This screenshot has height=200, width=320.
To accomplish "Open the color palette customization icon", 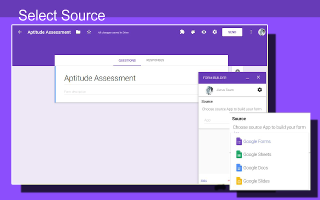I will tap(193, 32).
